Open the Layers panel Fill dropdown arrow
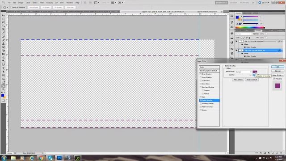286x161 pixels. 266,38
